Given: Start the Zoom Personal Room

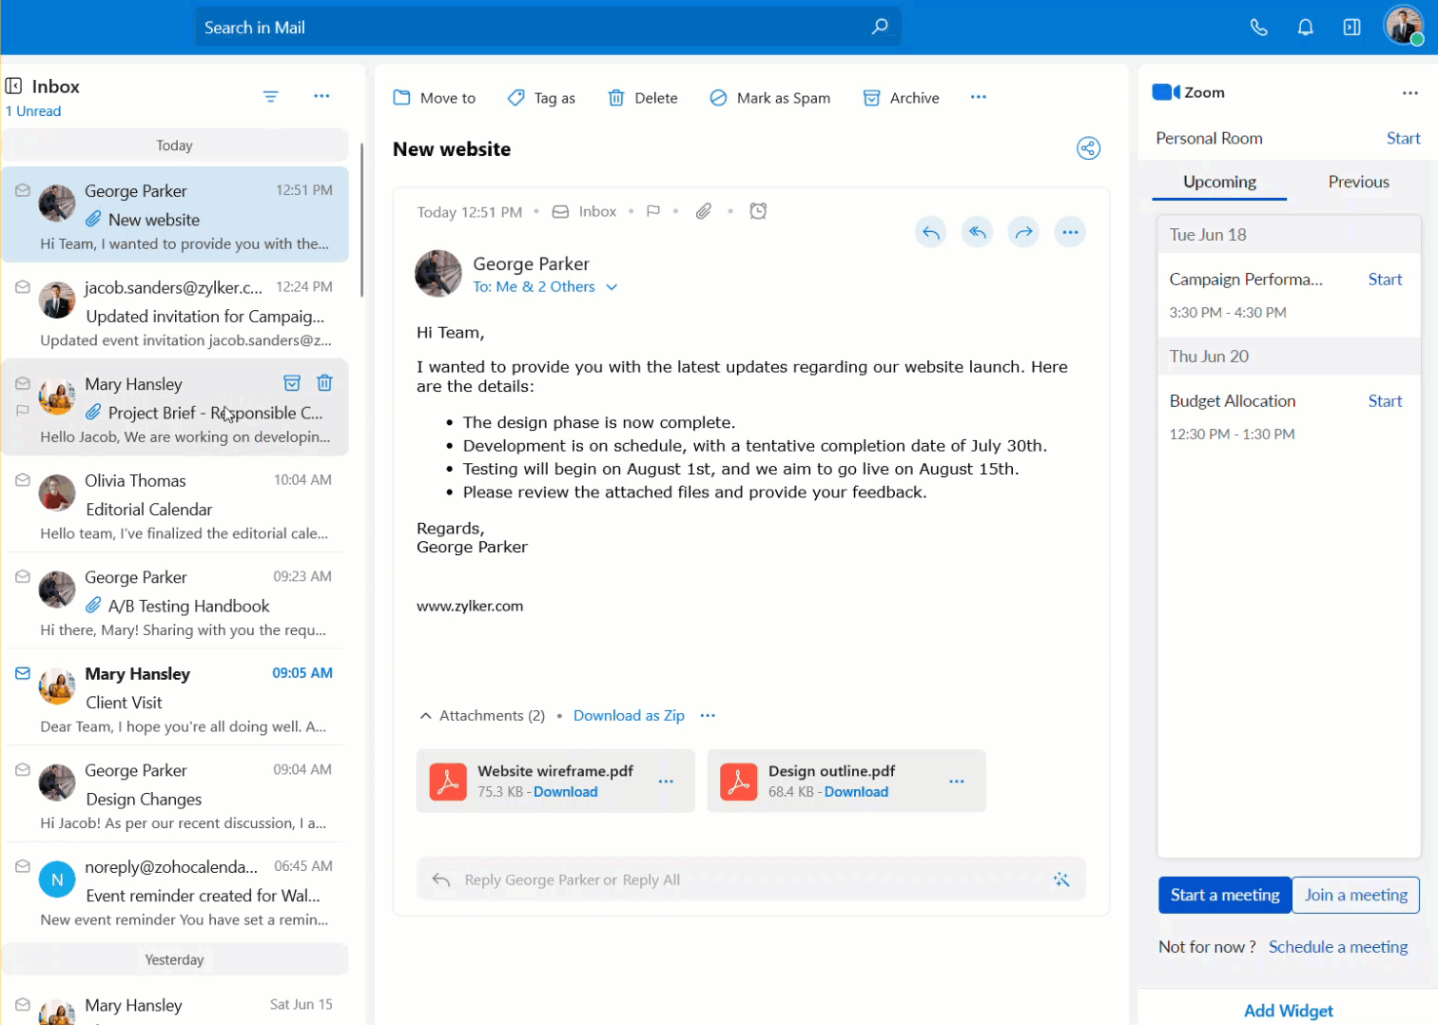Looking at the screenshot, I should (1403, 138).
